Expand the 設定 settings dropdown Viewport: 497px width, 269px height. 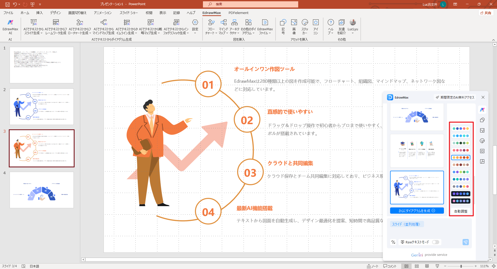(195, 33)
